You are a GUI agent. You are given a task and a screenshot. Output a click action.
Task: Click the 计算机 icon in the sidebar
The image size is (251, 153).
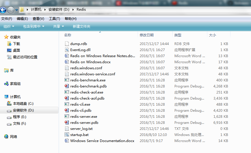pyautogui.click(x=6, y=97)
